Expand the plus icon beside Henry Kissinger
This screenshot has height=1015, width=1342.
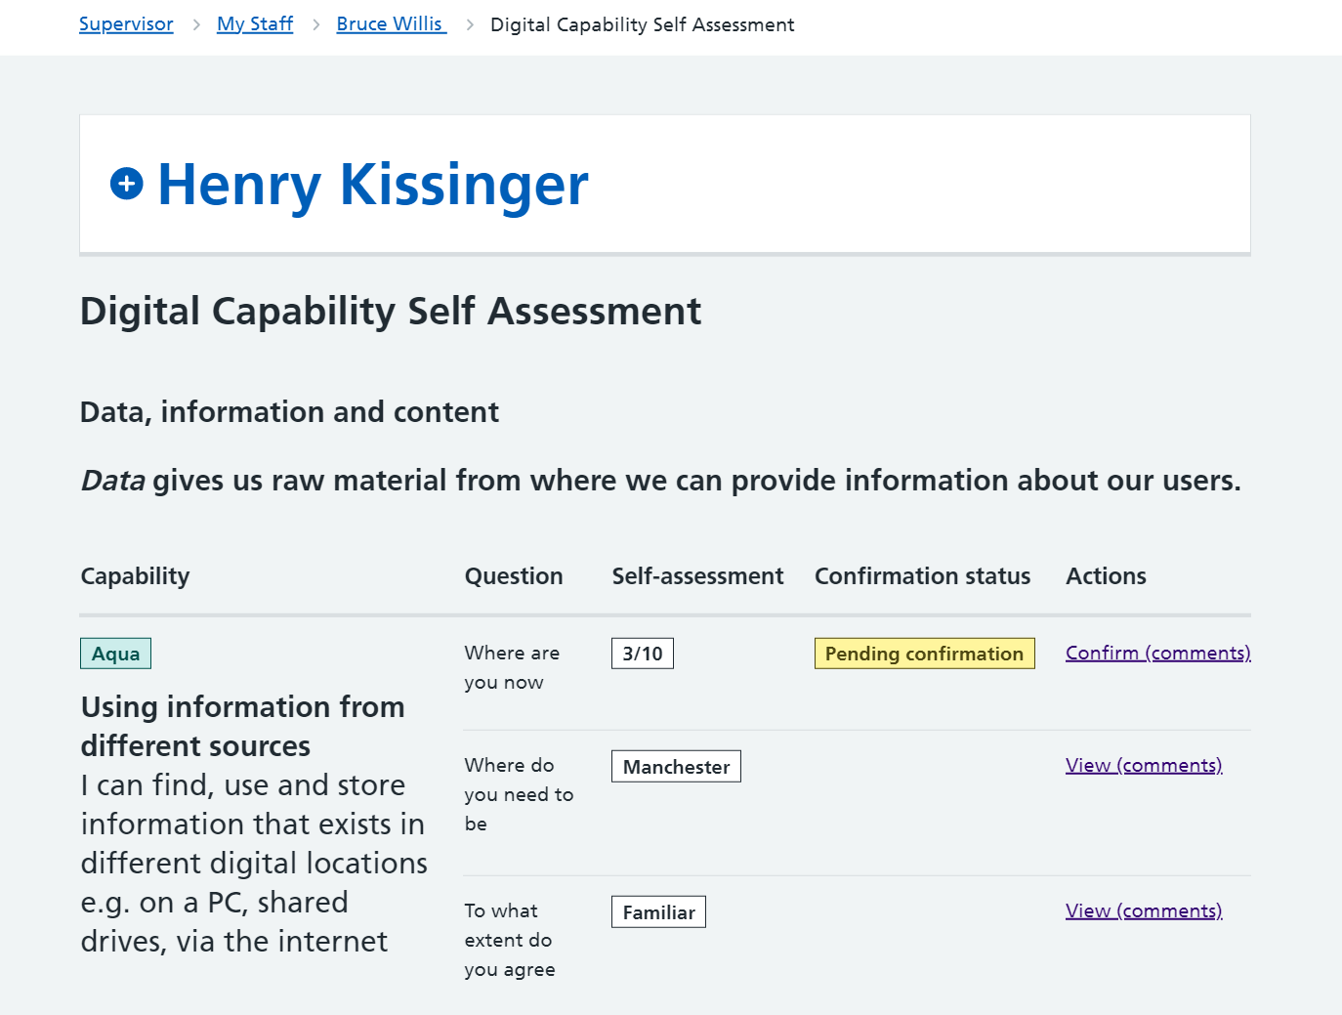click(127, 184)
